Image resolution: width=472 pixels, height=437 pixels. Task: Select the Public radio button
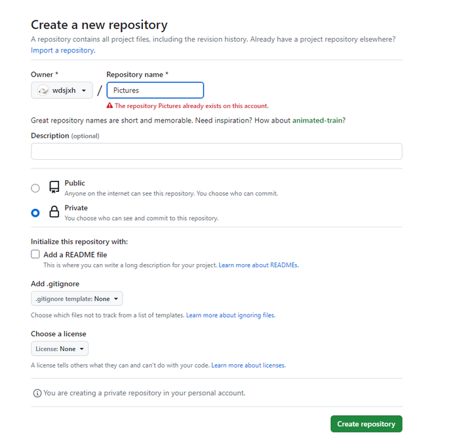point(35,188)
